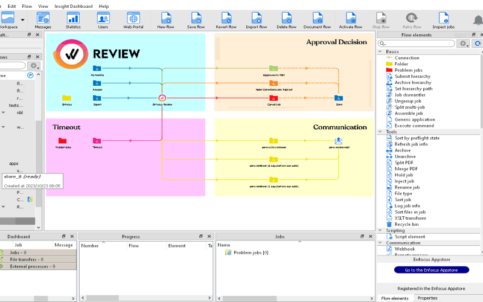
Task: Click the Document flow icon
Action: click(318, 21)
